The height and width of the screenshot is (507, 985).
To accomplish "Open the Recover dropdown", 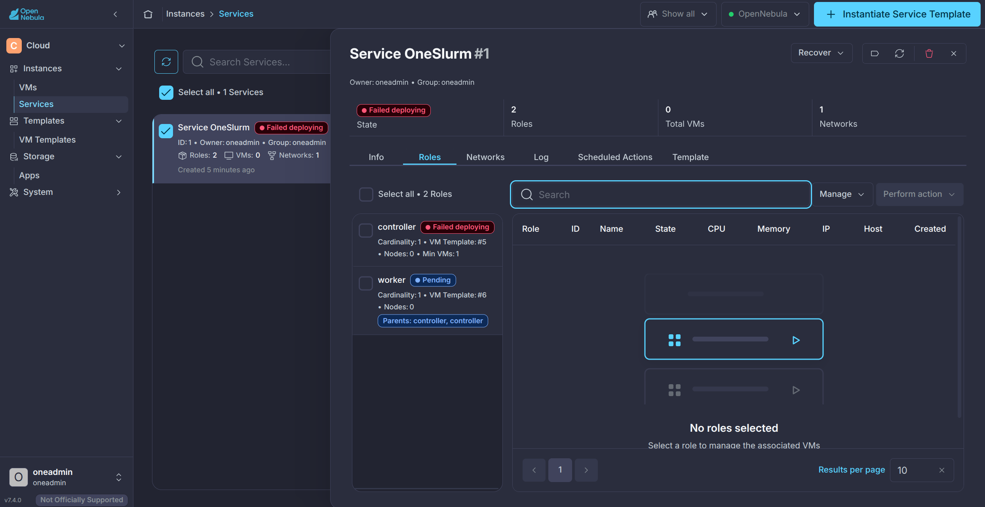I will click(x=821, y=53).
